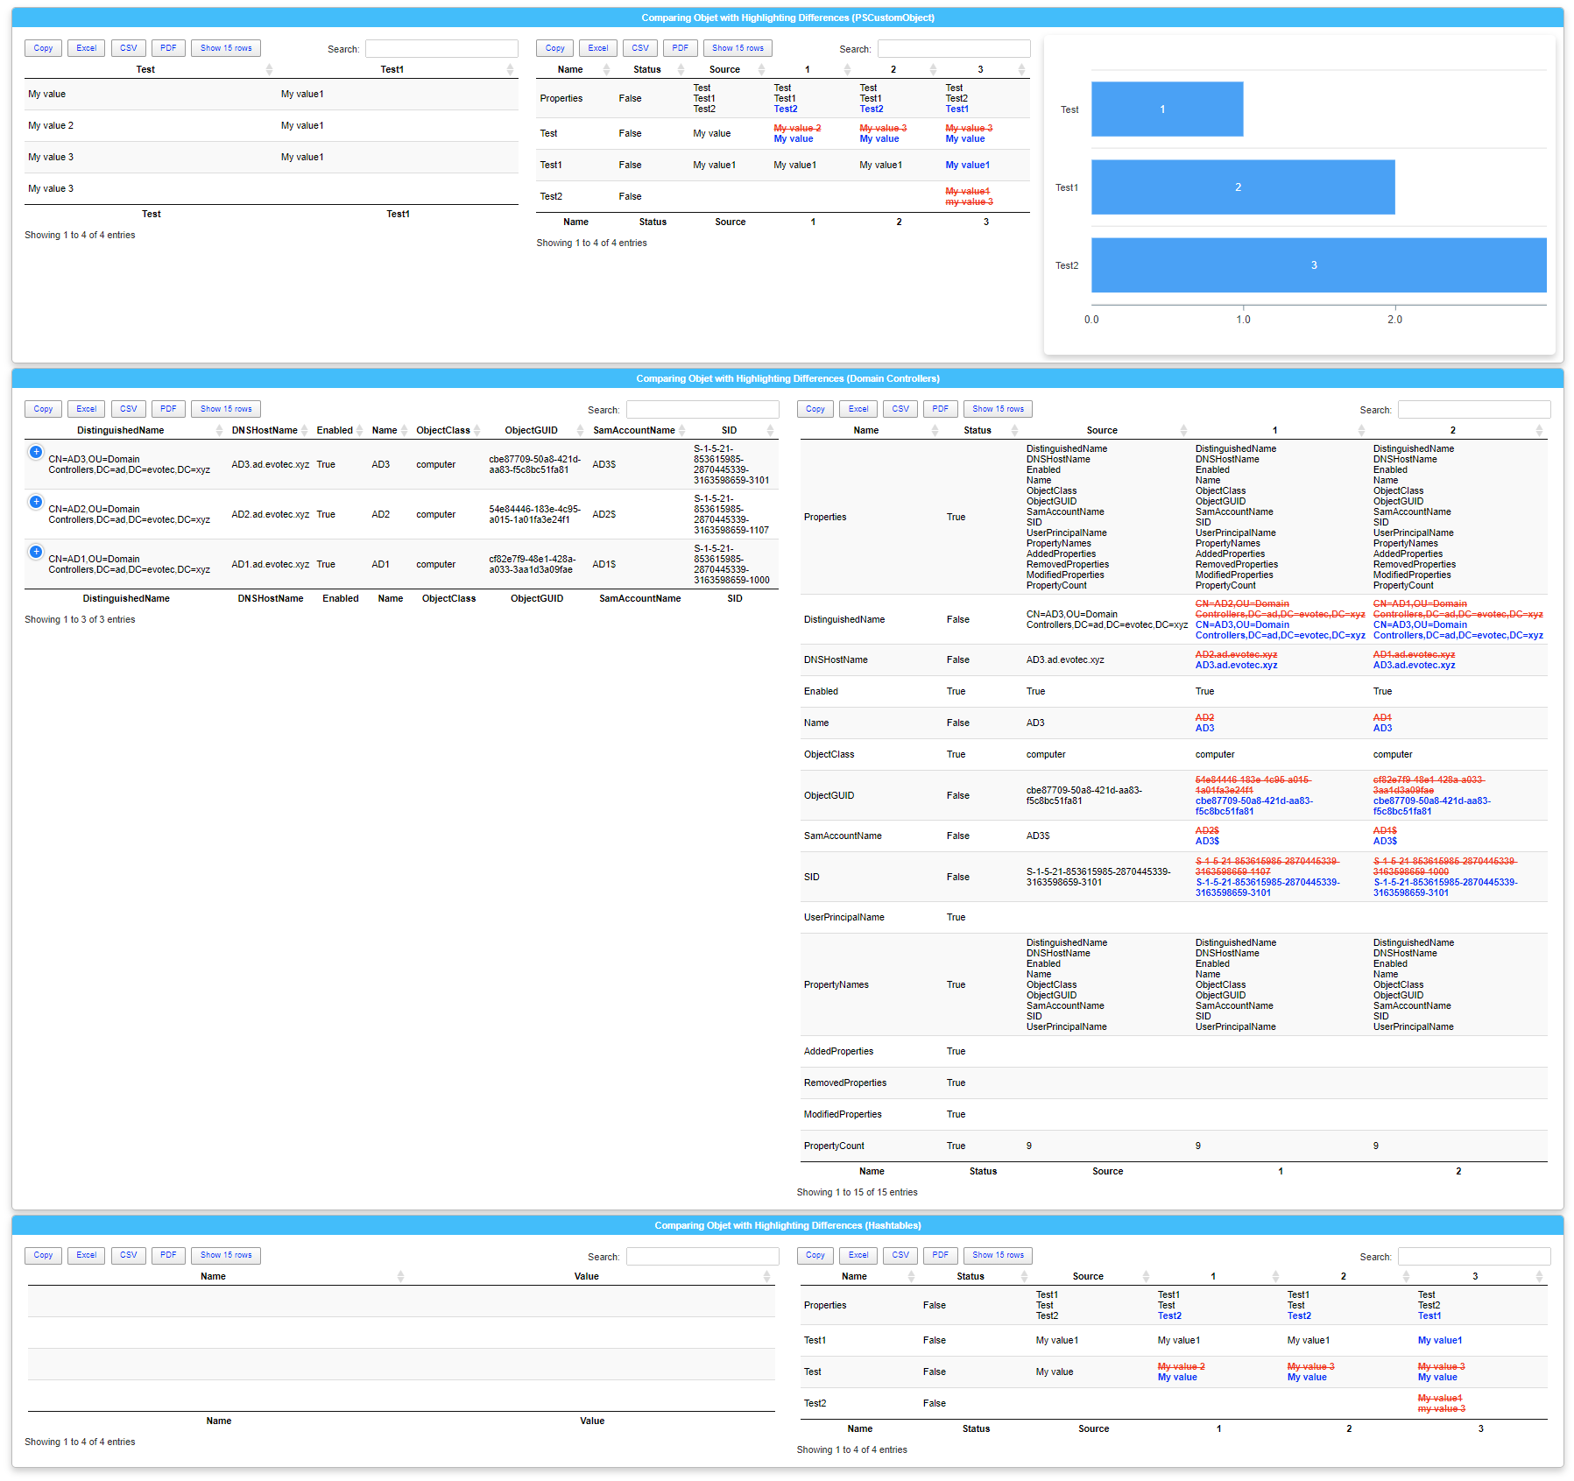
Task: Expand details for the AD1 domain controller row
Action: (x=35, y=552)
